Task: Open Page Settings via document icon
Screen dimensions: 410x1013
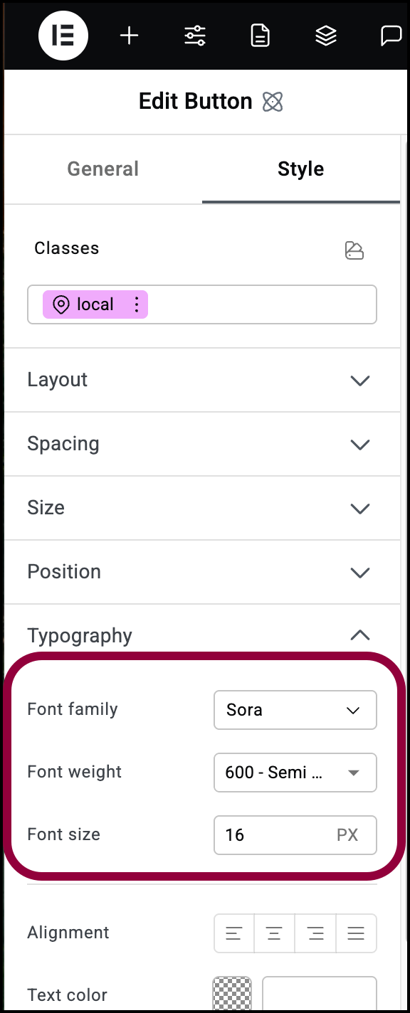Action: coord(260,35)
